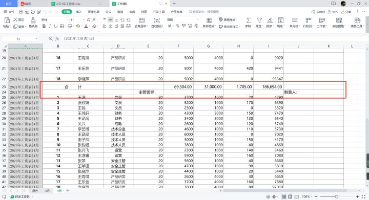Image resolution: width=369 pixels, height=200 pixels.
Task: Open the Data (数据) ribbon tab
Action: 120,12
